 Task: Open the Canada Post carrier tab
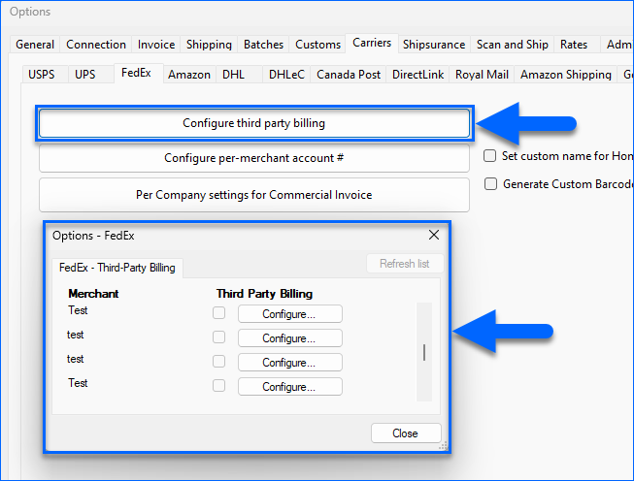tap(349, 75)
